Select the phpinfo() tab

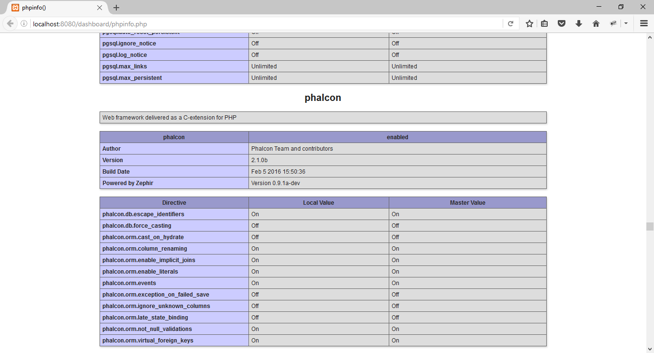point(57,8)
